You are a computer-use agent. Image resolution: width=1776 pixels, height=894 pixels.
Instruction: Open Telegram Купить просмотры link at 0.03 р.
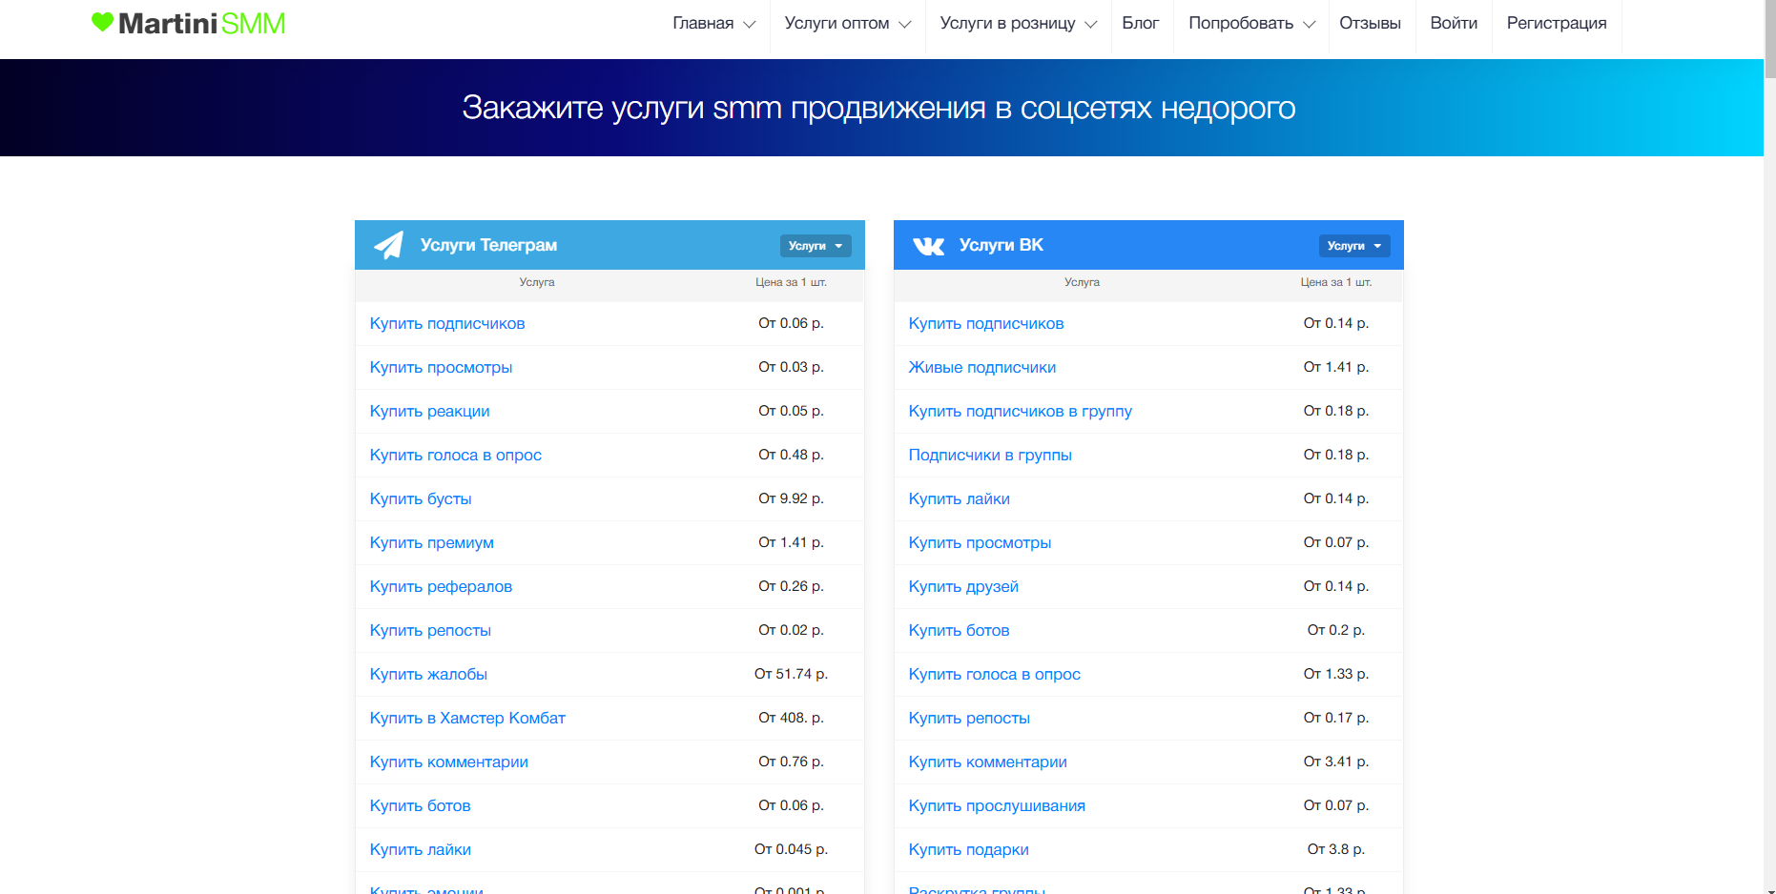click(x=441, y=368)
